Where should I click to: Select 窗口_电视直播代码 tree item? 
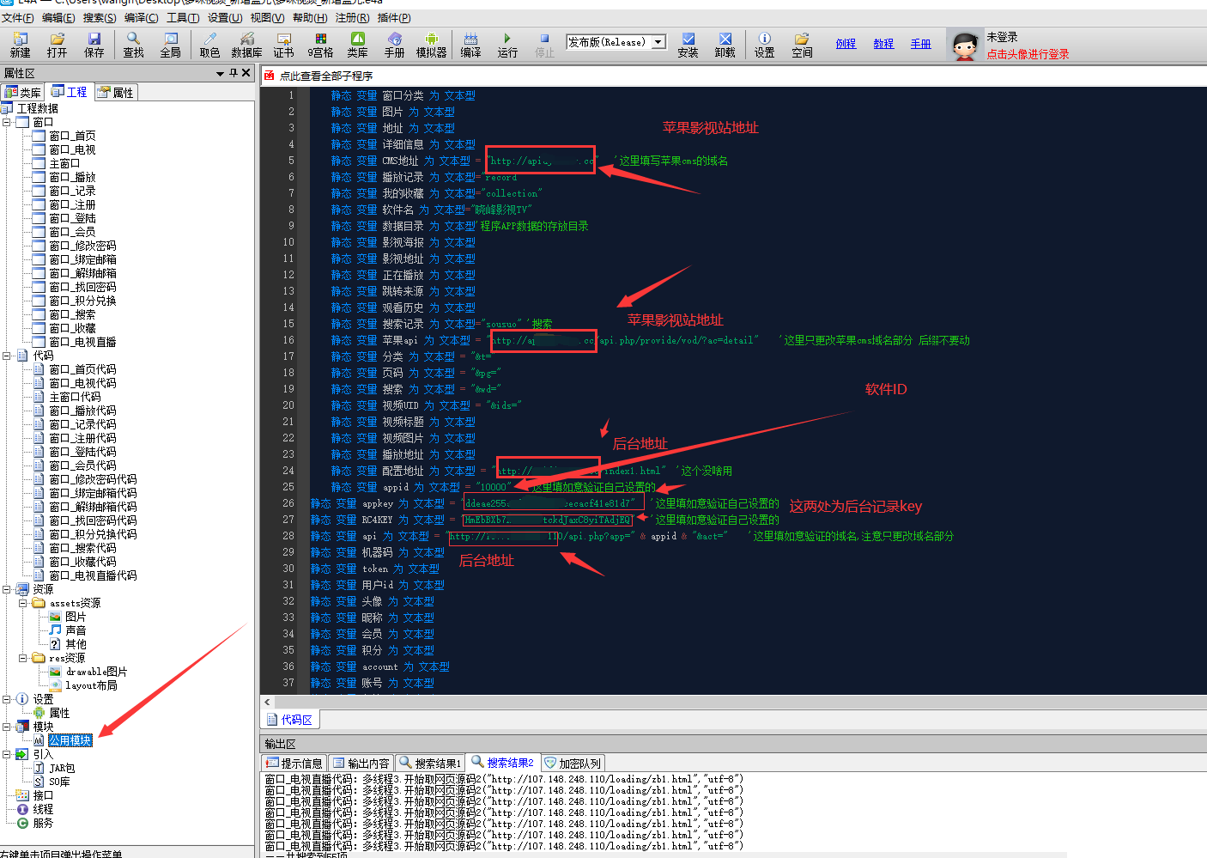[x=93, y=575]
